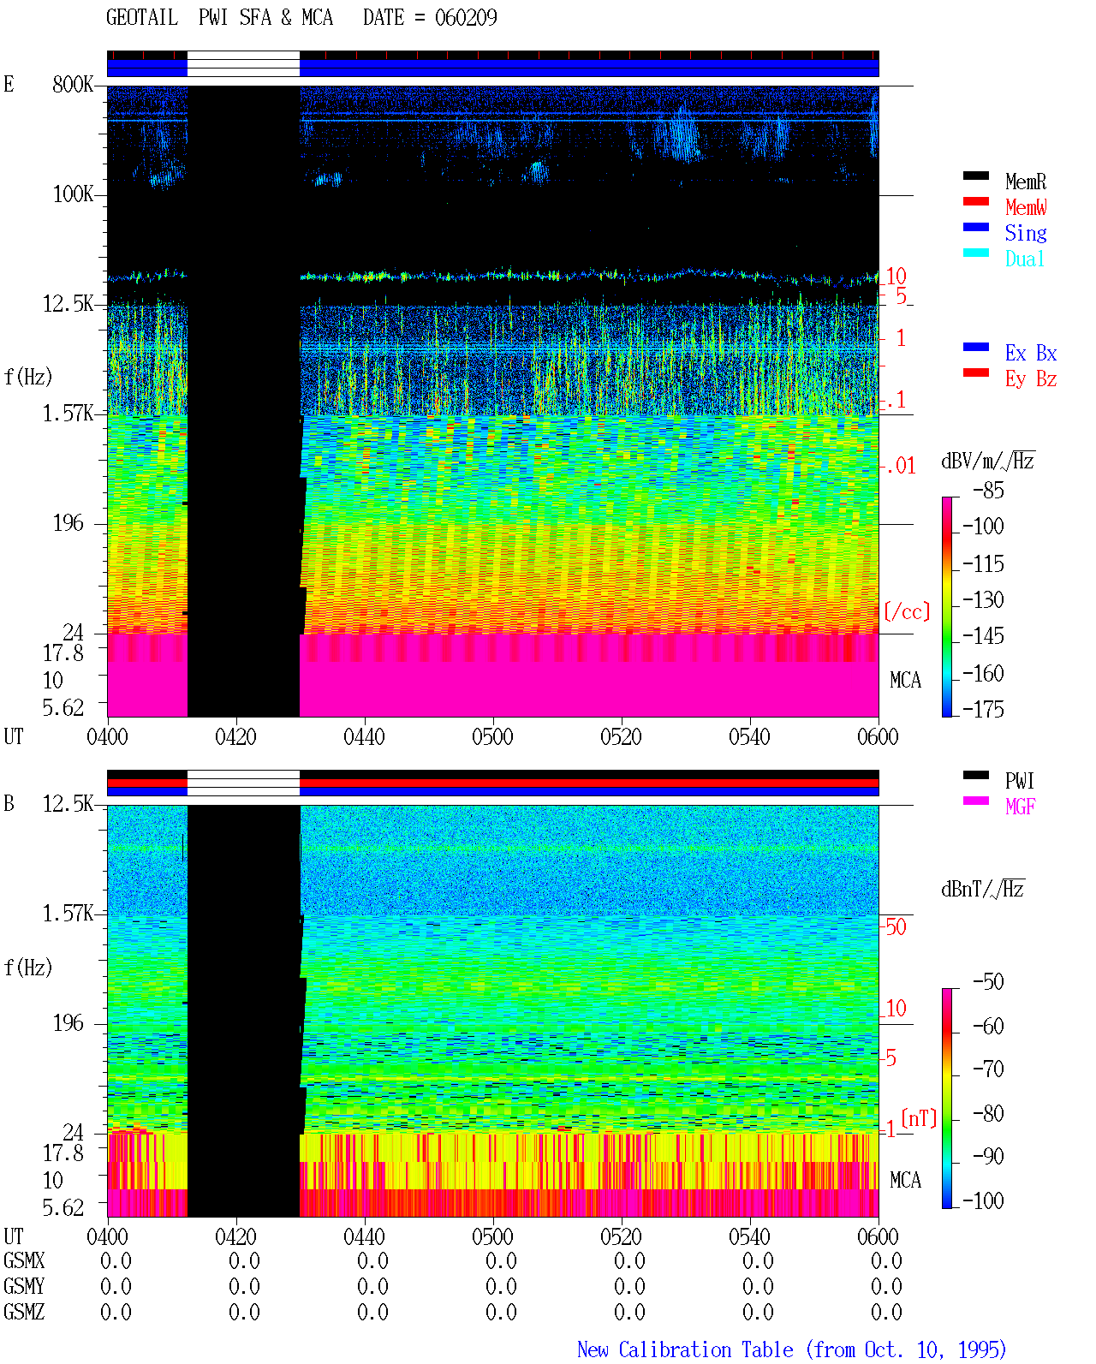Click the blue Sing legend swatch
This screenshot has width=1096, height=1364.
pyautogui.click(x=976, y=227)
